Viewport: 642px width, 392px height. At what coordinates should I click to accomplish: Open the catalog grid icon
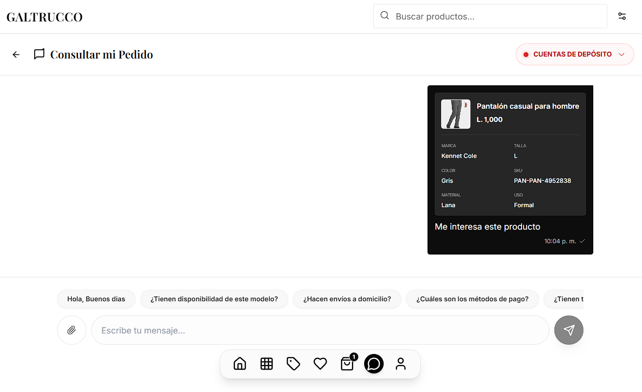coord(266,364)
